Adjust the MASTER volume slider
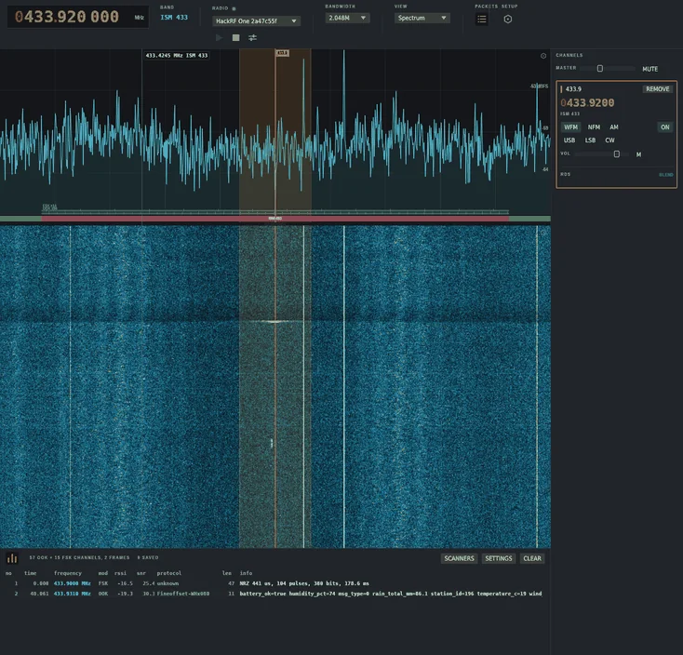The image size is (683, 655). (x=608, y=68)
